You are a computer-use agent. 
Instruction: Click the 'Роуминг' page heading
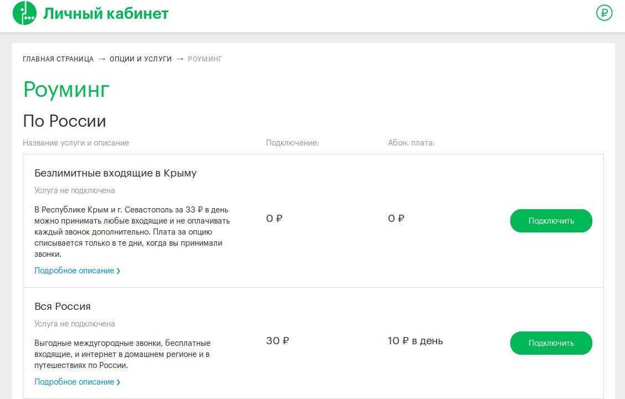[x=66, y=90]
